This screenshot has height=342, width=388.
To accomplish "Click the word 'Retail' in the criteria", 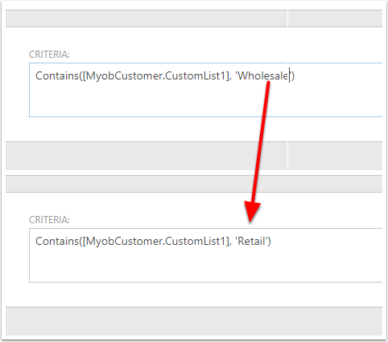I will coord(251,241).
